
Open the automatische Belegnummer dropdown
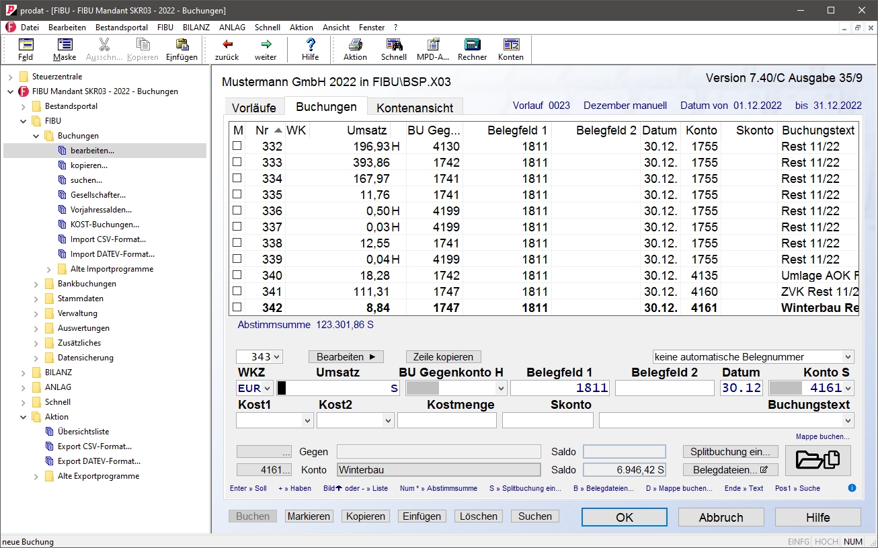click(x=848, y=357)
